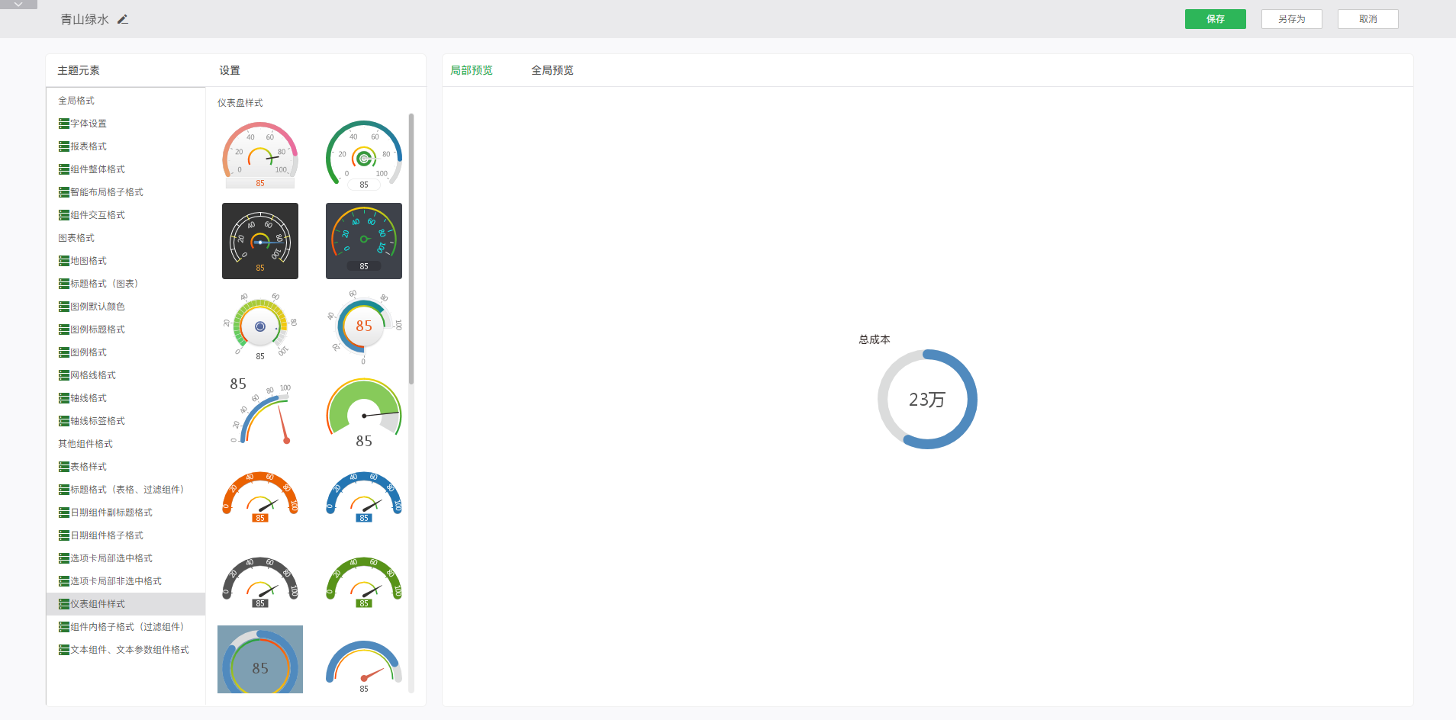Click the 字体设置 list icon

[x=64, y=124]
